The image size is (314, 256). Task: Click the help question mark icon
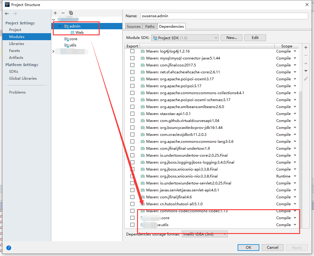coord(8,248)
